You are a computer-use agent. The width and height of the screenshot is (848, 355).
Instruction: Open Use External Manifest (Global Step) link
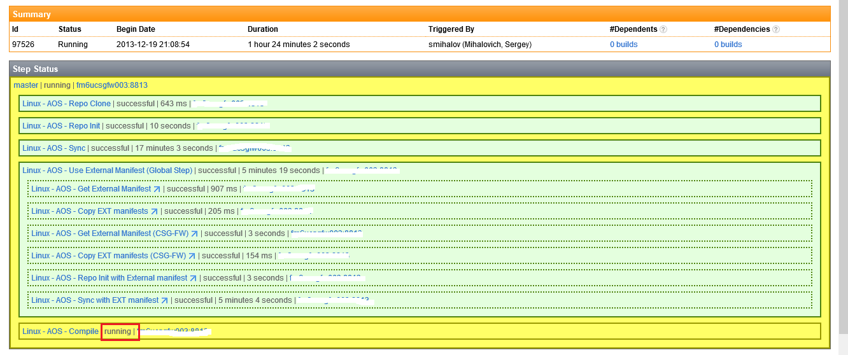[x=107, y=171]
